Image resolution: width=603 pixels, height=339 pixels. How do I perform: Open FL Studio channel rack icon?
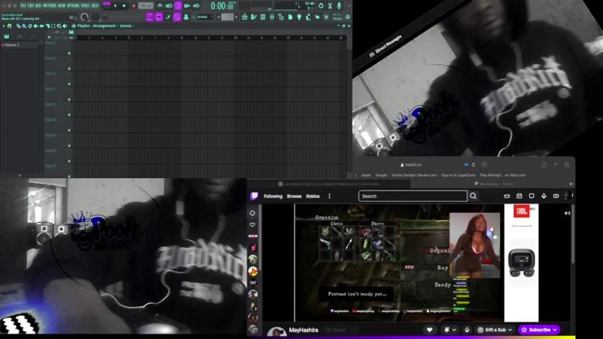[263, 17]
